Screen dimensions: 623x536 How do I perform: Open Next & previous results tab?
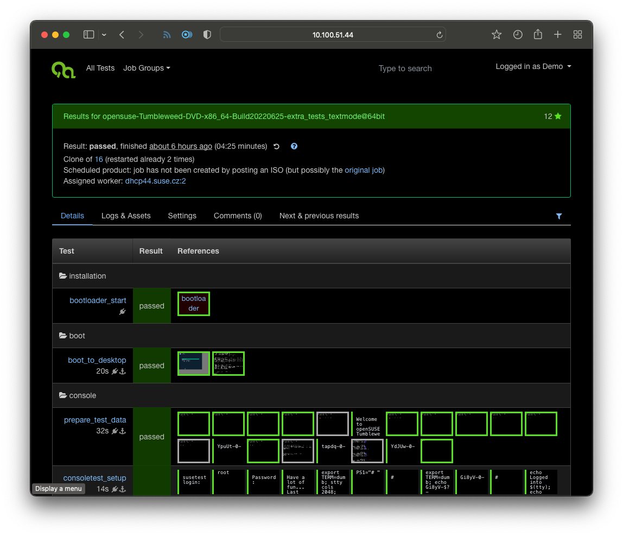click(x=319, y=216)
